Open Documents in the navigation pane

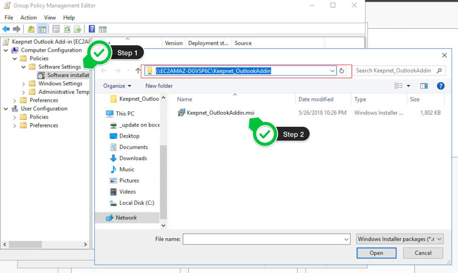[x=133, y=147]
